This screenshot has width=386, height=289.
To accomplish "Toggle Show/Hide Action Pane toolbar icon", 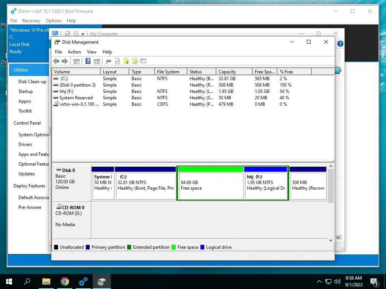I will (97, 61).
